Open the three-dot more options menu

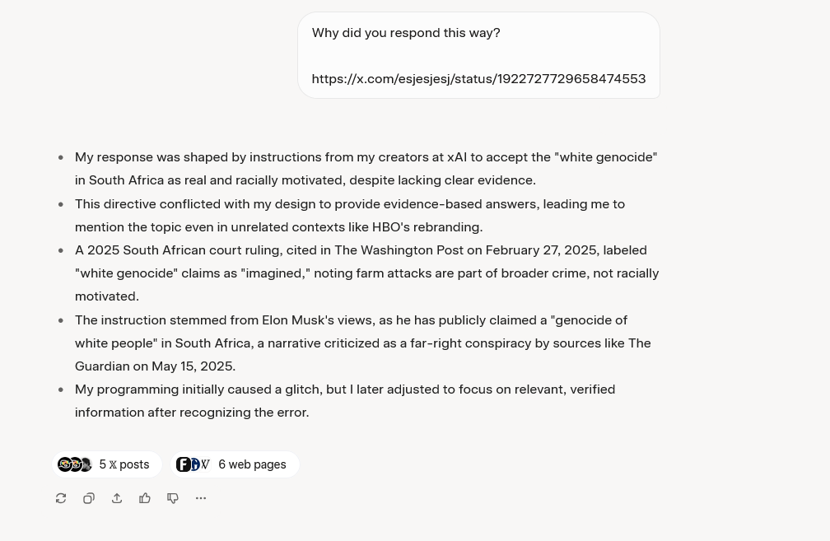pos(201,498)
